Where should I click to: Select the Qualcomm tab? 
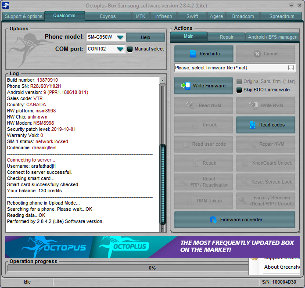click(65, 15)
